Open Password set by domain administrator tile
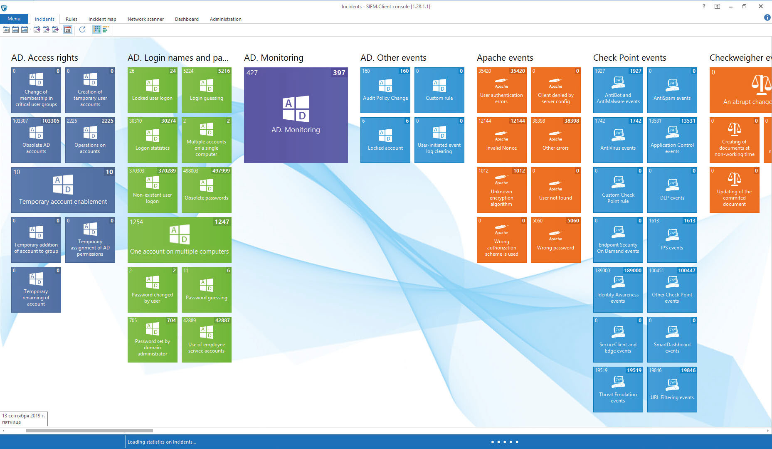Viewport: 772px width, 449px height. [153, 340]
